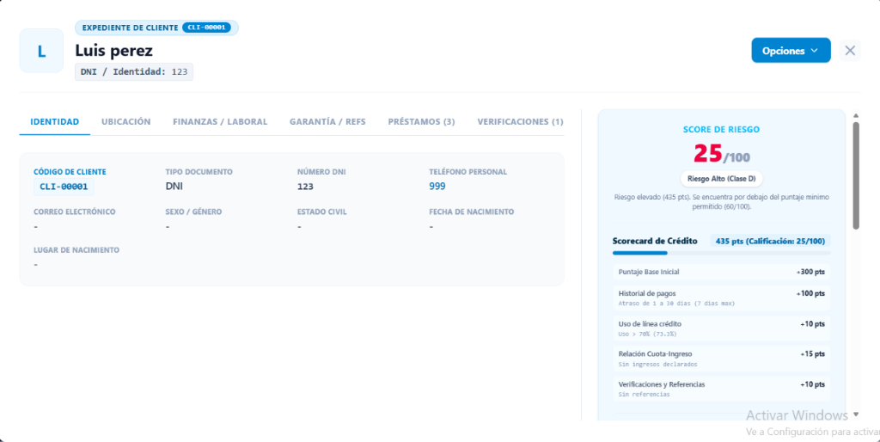The height and width of the screenshot is (442, 880).
Task: View the PRÉSTAMOS (3) tab
Action: click(421, 121)
